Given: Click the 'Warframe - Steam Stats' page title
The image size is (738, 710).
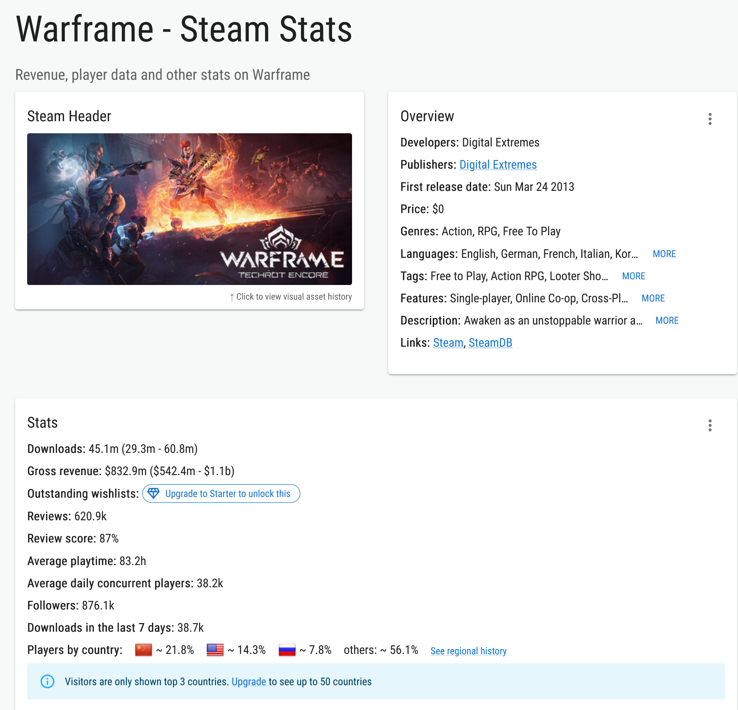Looking at the screenshot, I should click(184, 29).
